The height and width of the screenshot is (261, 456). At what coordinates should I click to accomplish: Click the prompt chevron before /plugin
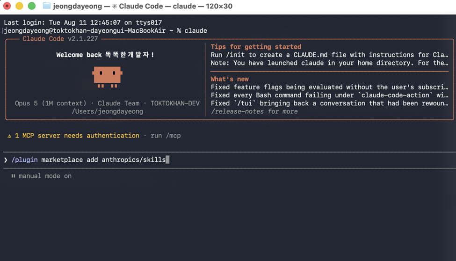pyautogui.click(x=6, y=160)
